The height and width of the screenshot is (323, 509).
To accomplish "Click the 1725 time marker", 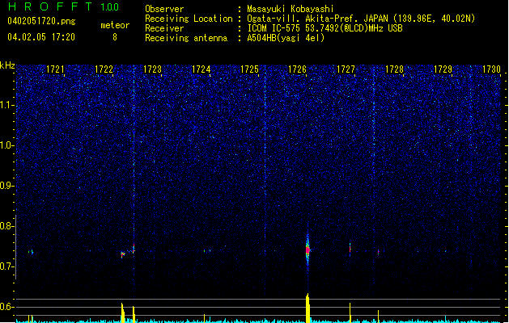I will [x=249, y=69].
